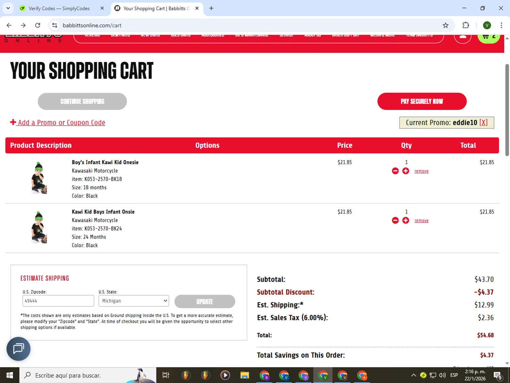Decrease quantity of the 18 months onesie
Image resolution: width=510 pixels, height=383 pixels.
point(395,171)
